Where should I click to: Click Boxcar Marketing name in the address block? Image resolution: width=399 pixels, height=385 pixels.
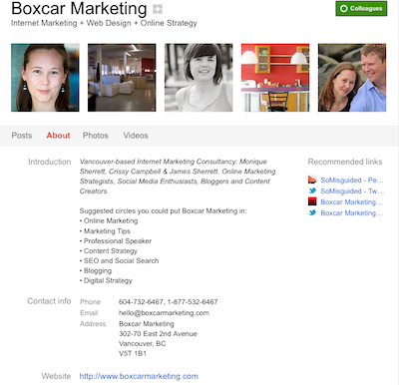pos(147,324)
